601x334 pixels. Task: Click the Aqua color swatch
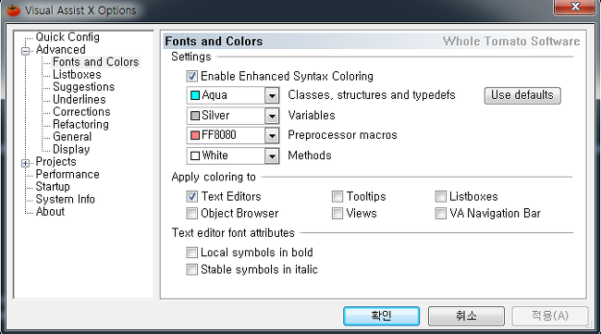click(195, 95)
